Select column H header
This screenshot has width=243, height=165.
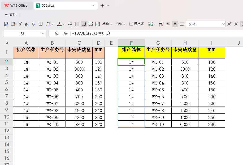[185, 43]
